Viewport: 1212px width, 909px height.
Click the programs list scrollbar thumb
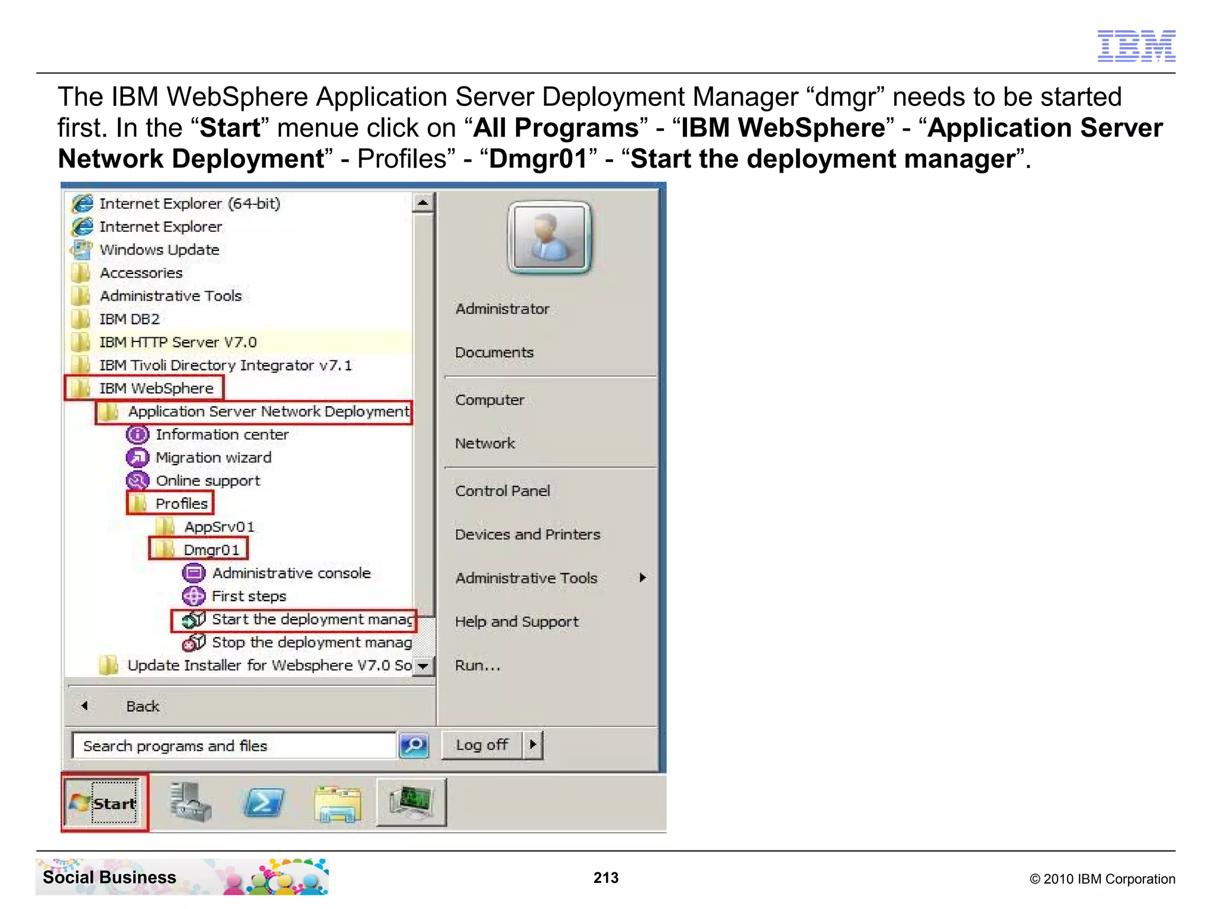pyautogui.click(x=423, y=414)
